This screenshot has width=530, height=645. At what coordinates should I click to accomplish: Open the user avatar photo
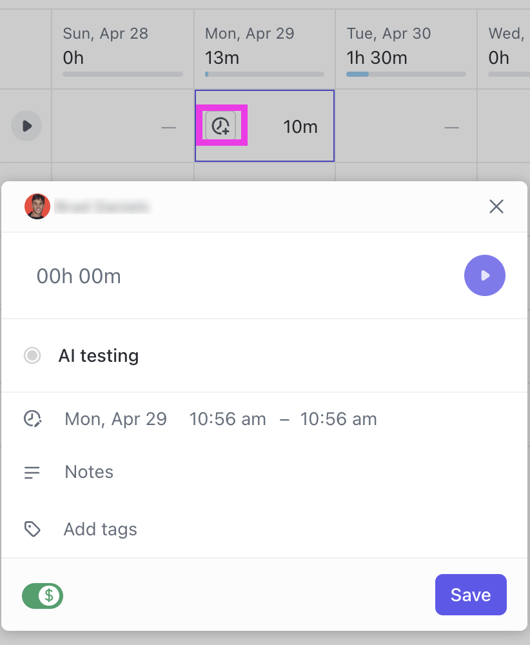[x=37, y=206]
